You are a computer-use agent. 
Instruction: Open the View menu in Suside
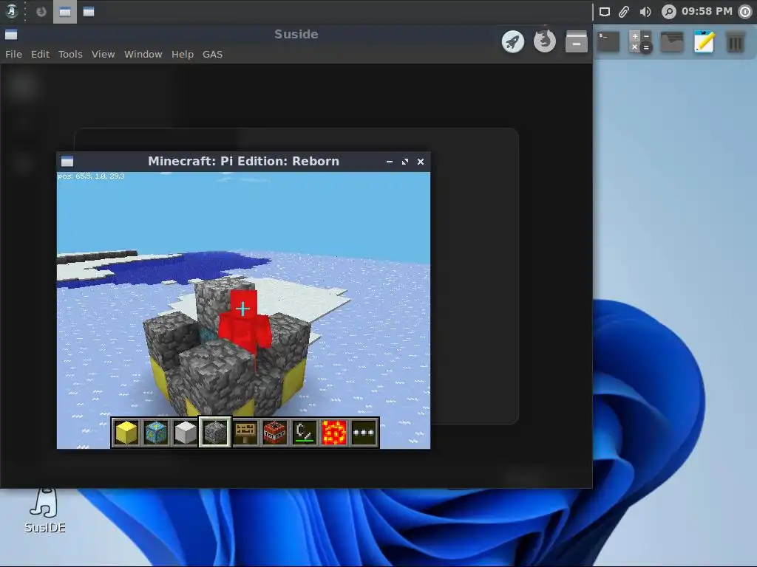(x=103, y=55)
